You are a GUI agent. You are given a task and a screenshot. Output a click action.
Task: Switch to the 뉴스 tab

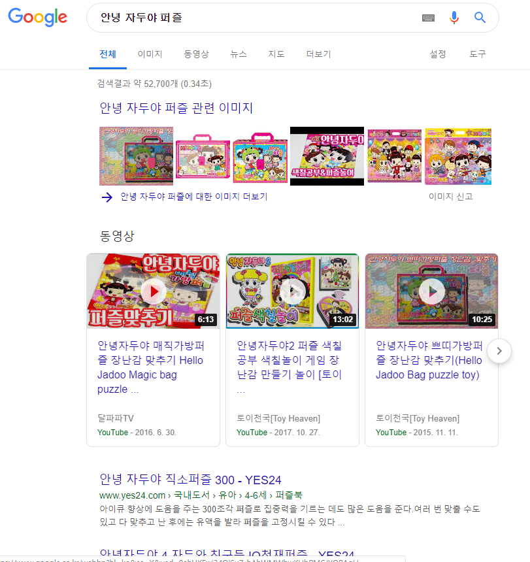(x=239, y=54)
